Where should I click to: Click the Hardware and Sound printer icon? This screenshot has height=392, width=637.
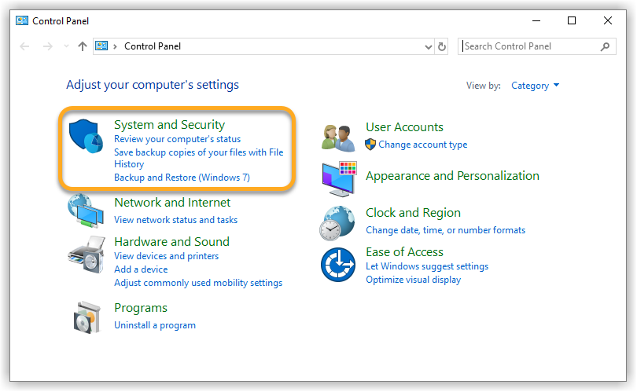[87, 254]
